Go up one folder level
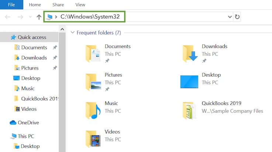The height and width of the screenshot is (152, 272). point(39,17)
